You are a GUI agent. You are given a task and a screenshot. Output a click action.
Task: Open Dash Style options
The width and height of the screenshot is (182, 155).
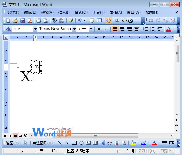(171, 143)
